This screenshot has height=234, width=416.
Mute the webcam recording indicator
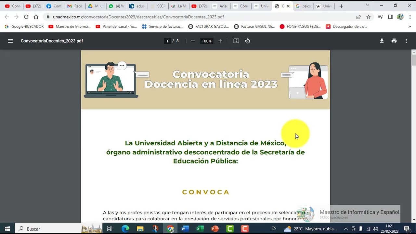(354, 228)
